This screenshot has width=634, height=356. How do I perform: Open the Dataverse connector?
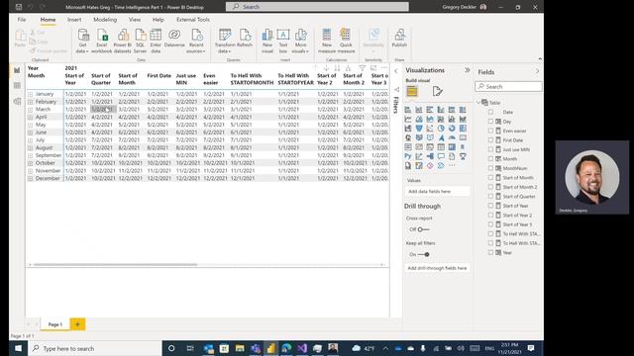174,39
